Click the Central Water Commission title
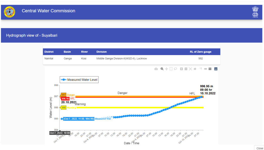The width and height of the screenshot is (264, 150). click(48, 11)
